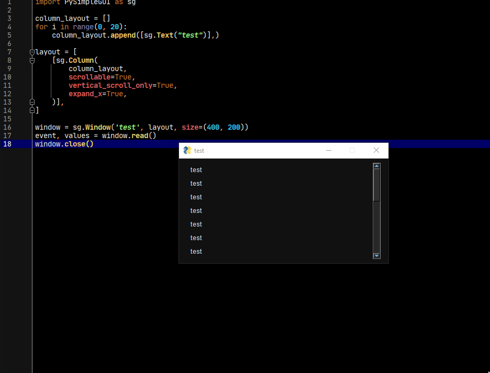The width and height of the screenshot is (490, 373).
Task: Minimize the test window
Action: point(329,150)
